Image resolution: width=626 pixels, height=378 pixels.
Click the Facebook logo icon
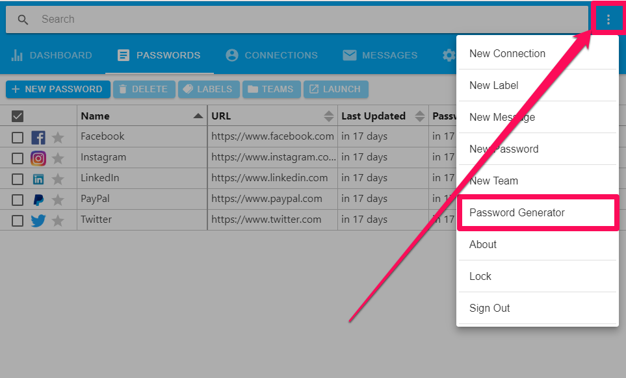pyautogui.click(x=38, y=137)
